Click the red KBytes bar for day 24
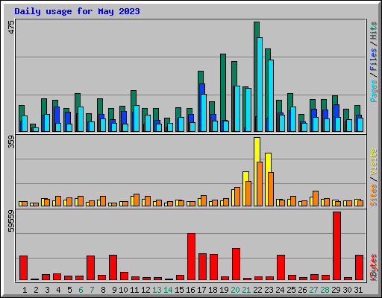This screenshot has width=382, height=298. tap(281, 267)
